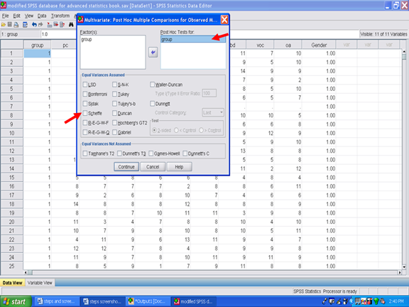409x307 pixels.
Task: Click the Gender column header
Action: tap(319, 45)
